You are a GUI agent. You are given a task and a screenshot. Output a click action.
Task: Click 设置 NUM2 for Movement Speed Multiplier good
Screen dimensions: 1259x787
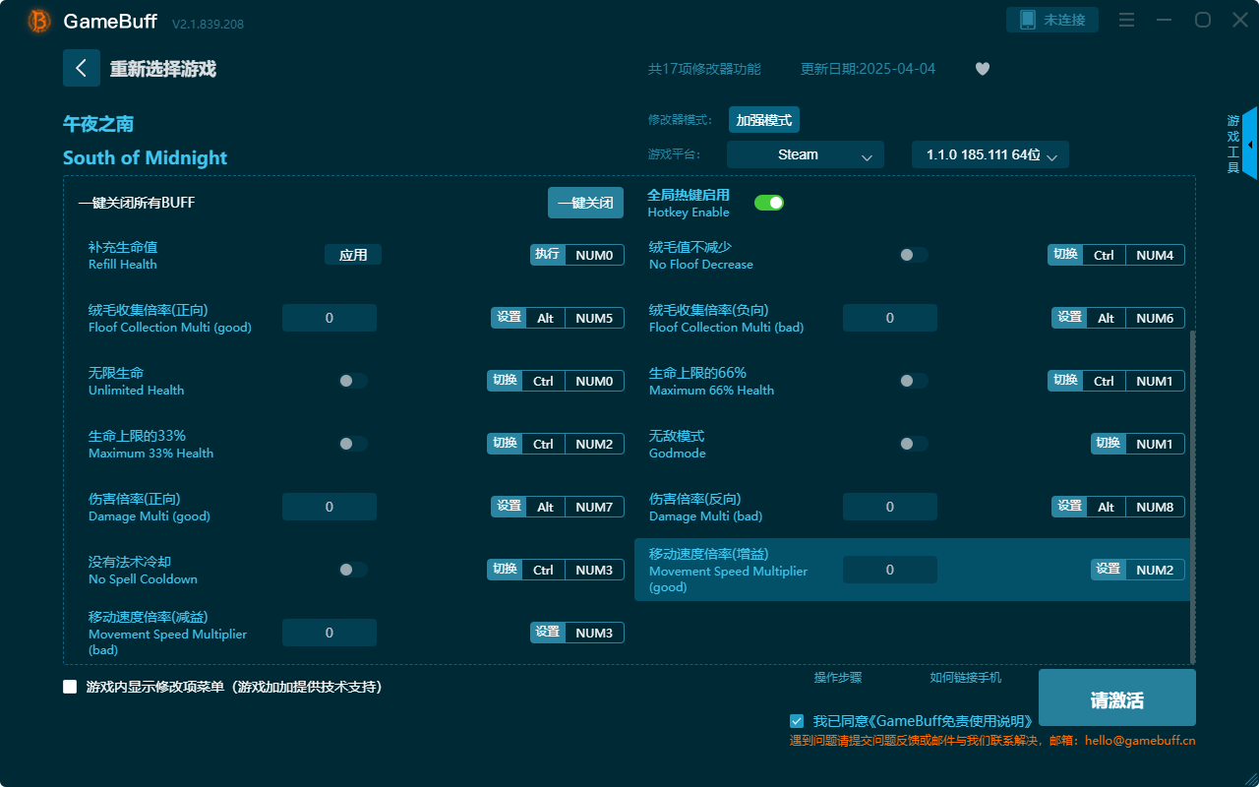click(x=1138, y=569)
